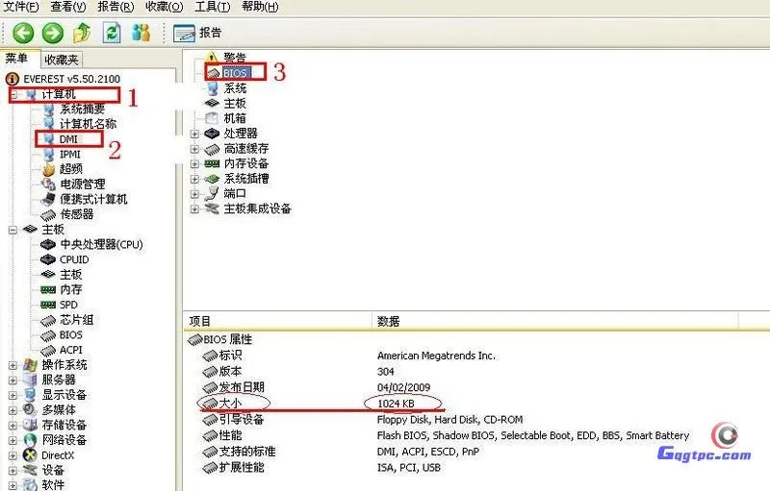The image size is (770, 491).
Task: Click American Megatrends Inc. value
Action: point(436,356)
